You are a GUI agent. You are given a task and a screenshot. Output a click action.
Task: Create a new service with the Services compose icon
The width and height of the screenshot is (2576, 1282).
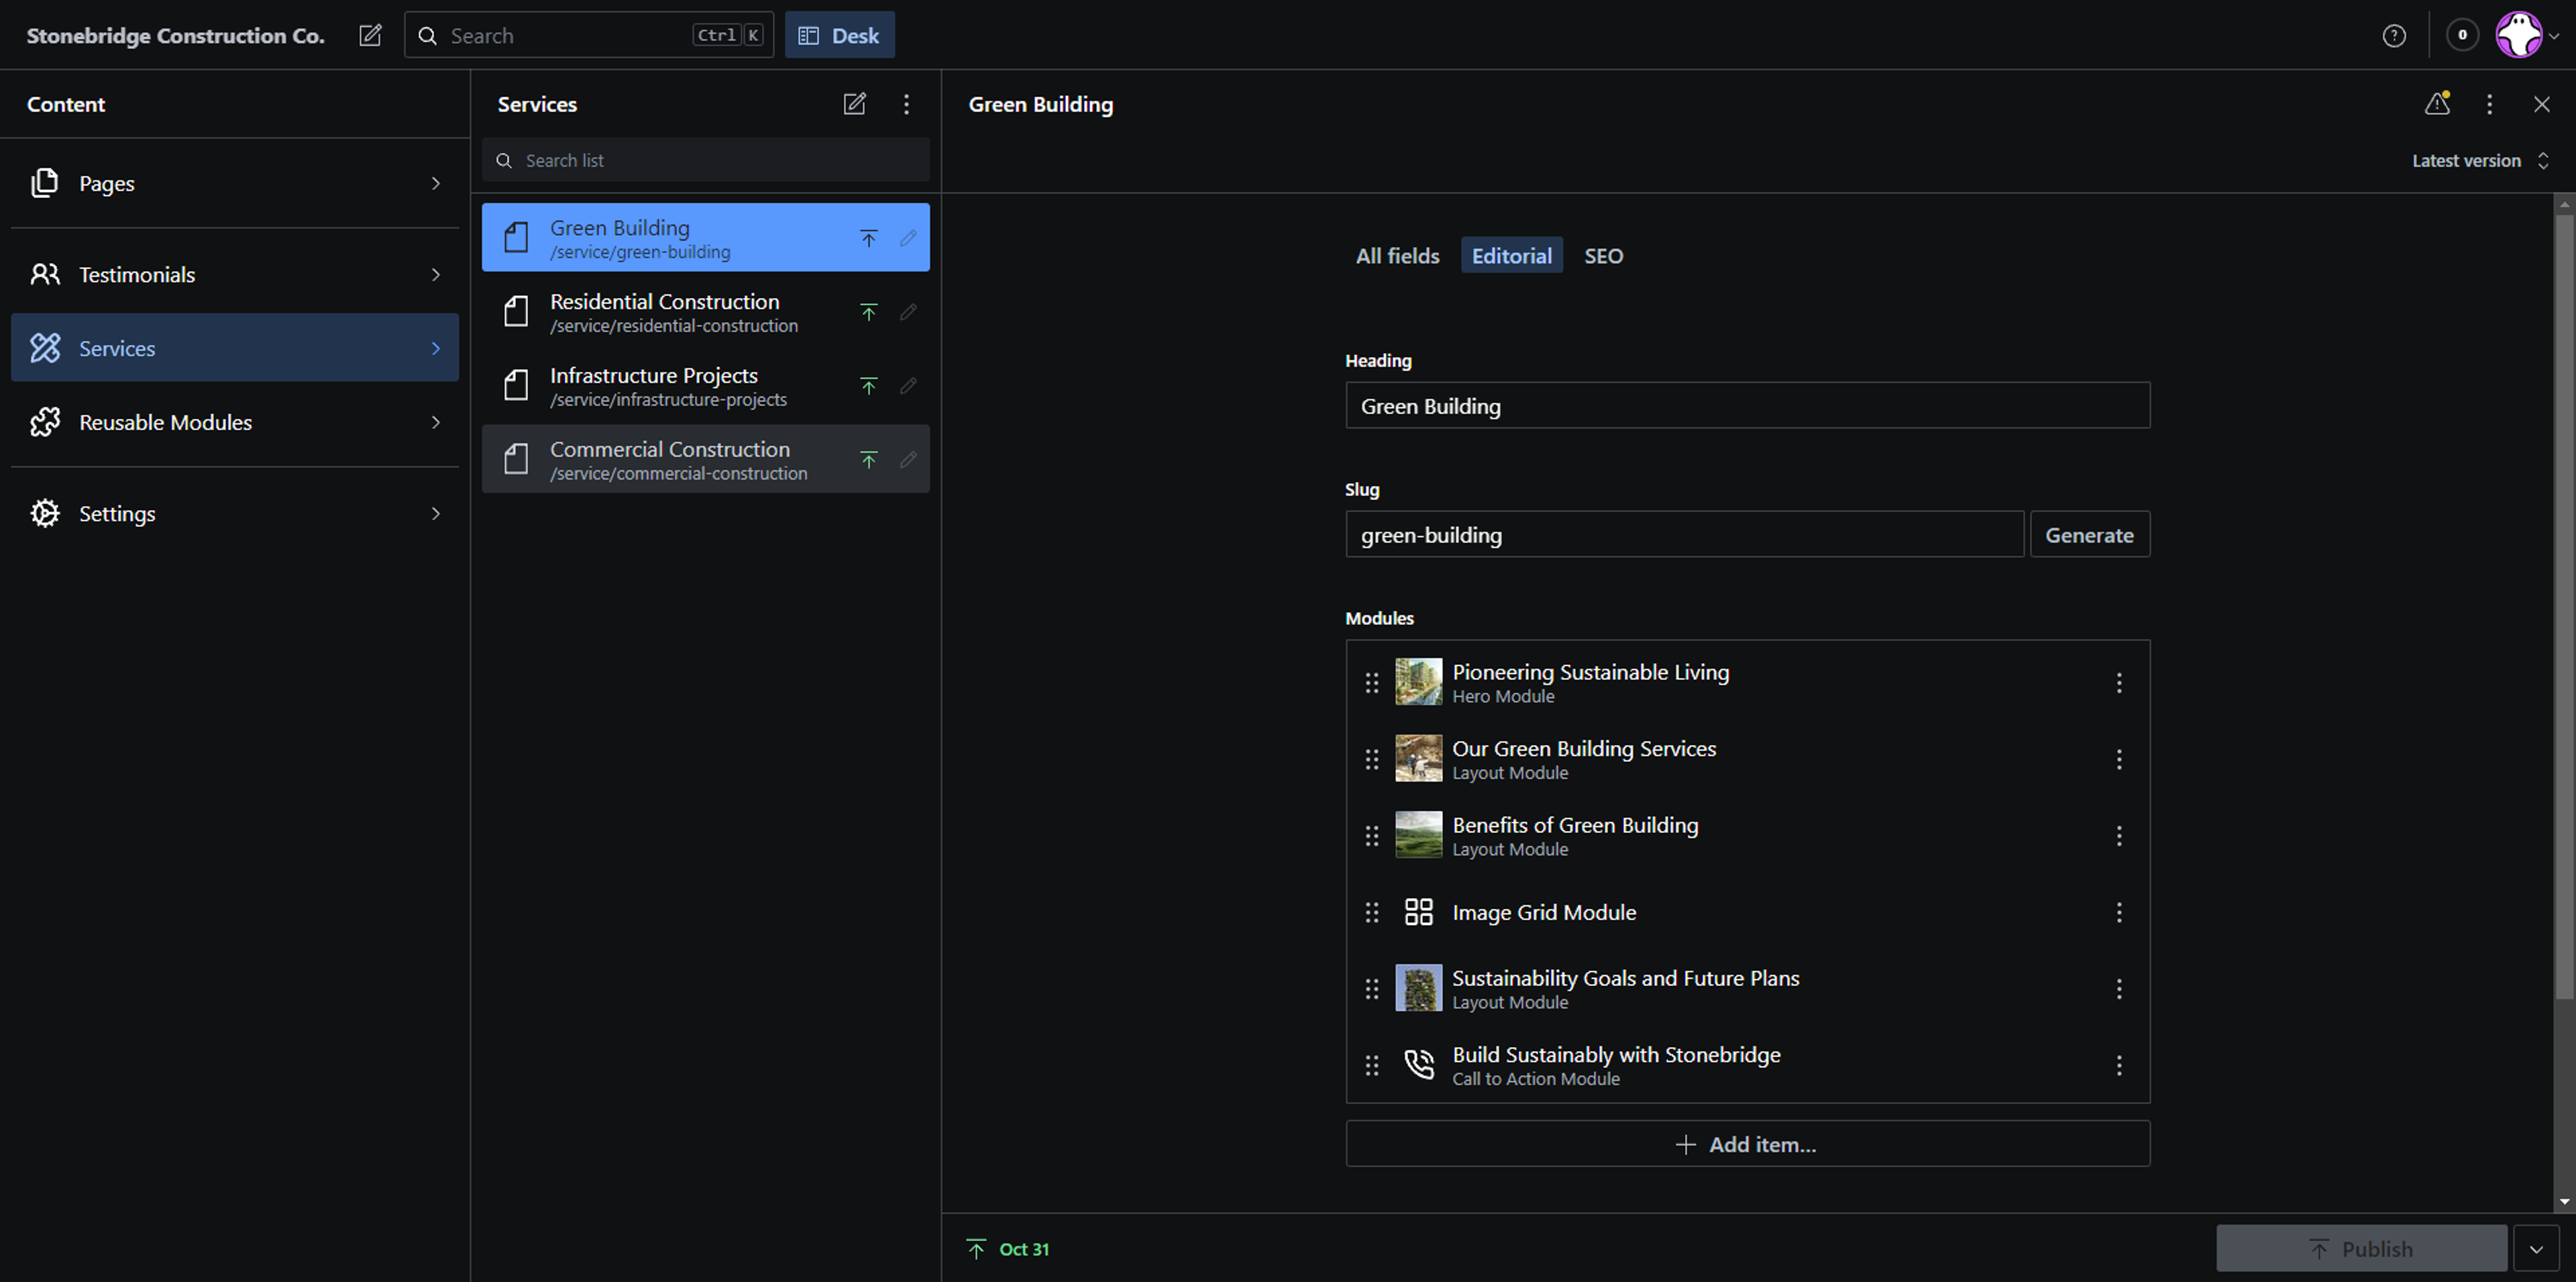(x=854, y=104)
